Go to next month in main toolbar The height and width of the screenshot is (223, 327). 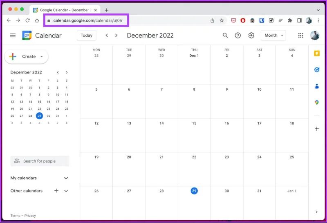pyautogui.click(x=116, y=36)
